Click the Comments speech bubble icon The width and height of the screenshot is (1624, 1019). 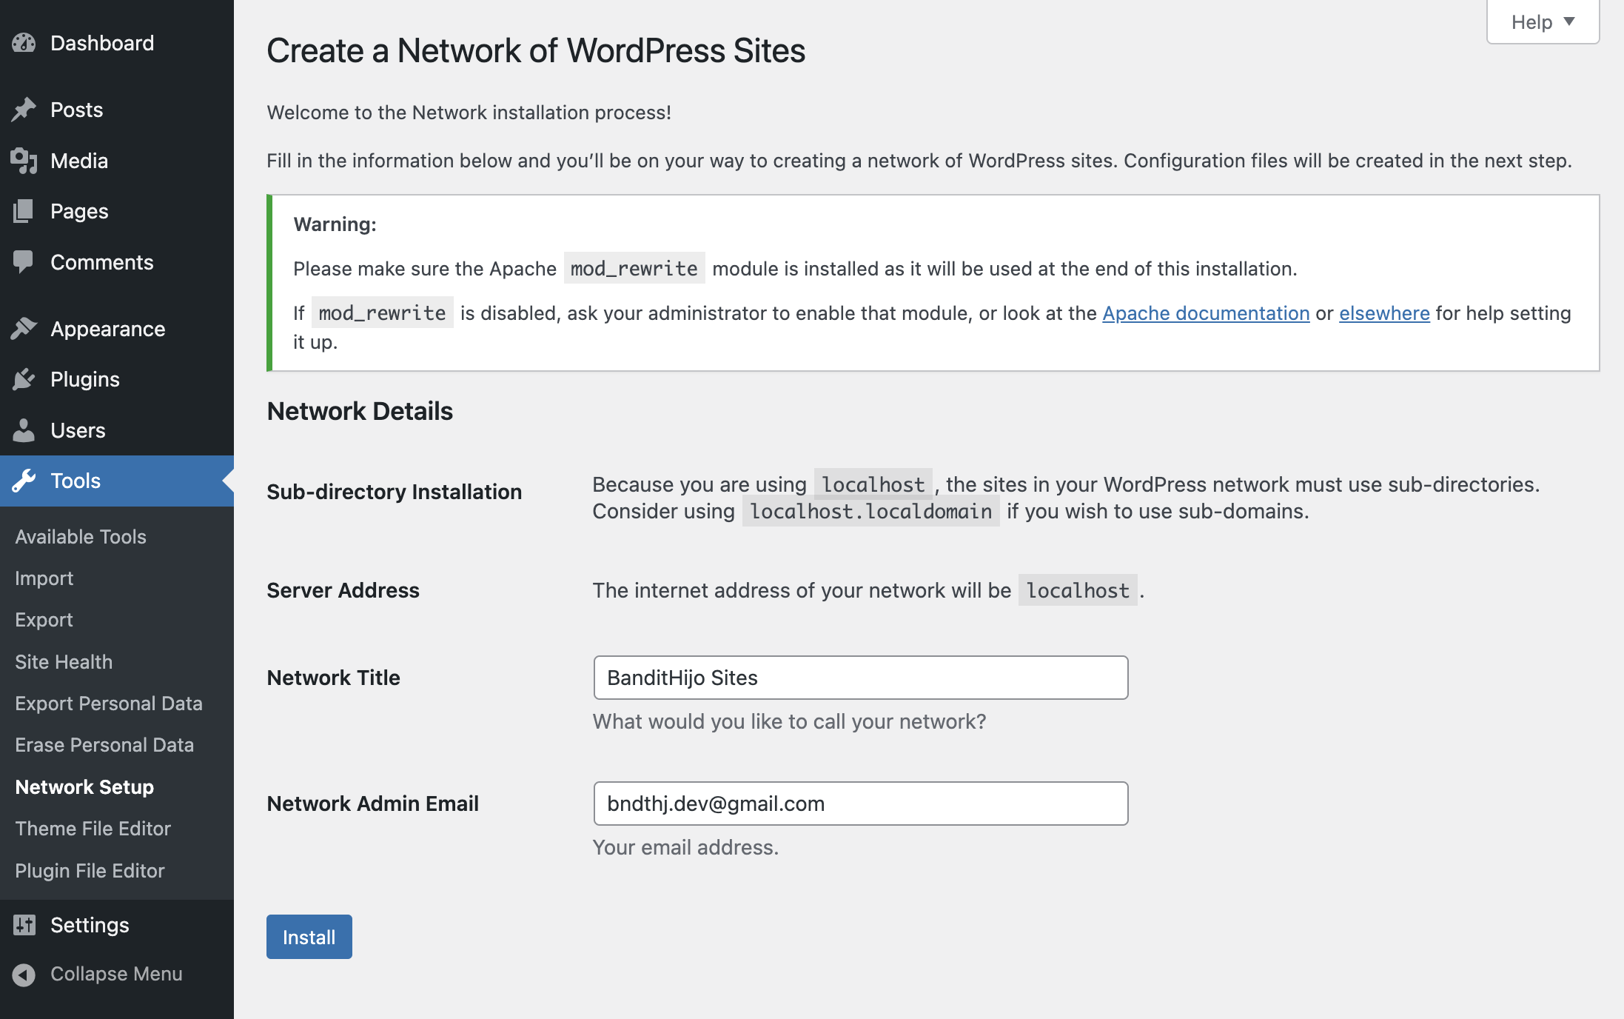click(24, 262)
